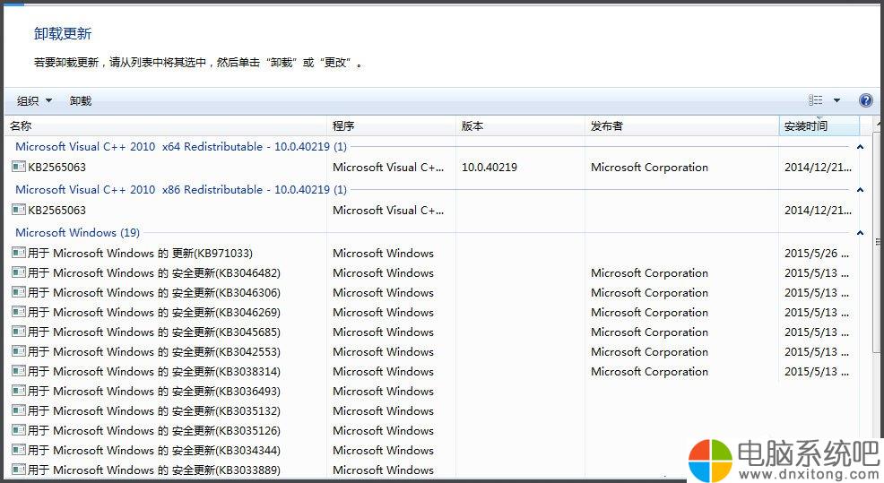Screen dimensions: 884x483
Task: Click Microsoft Corporation publisher for KB3046482
Action: point(649,272)
